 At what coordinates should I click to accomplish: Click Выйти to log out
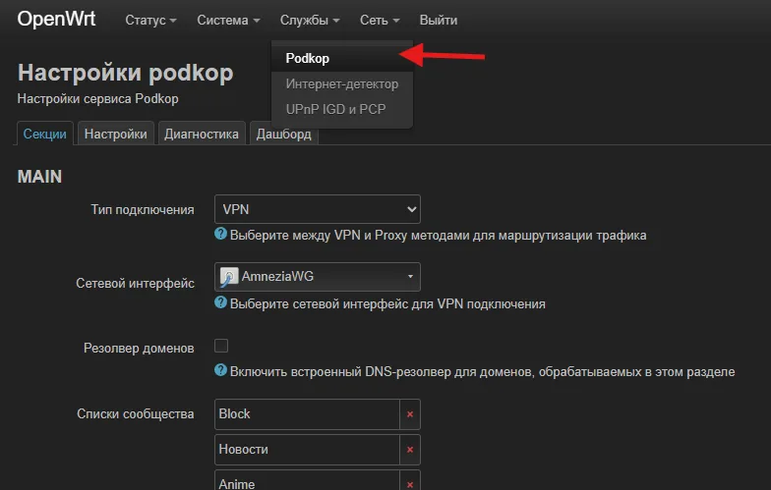click(439, 20)
